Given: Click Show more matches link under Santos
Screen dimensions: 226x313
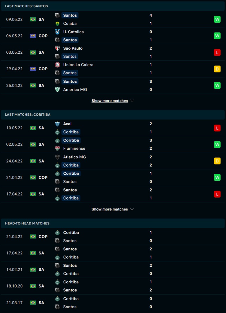Looking at the screenshot, I should tap(110, 101).
